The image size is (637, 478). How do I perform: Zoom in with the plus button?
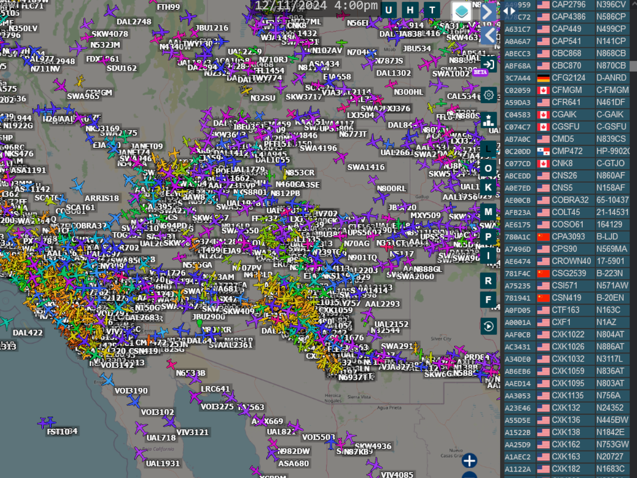point(469,461)
